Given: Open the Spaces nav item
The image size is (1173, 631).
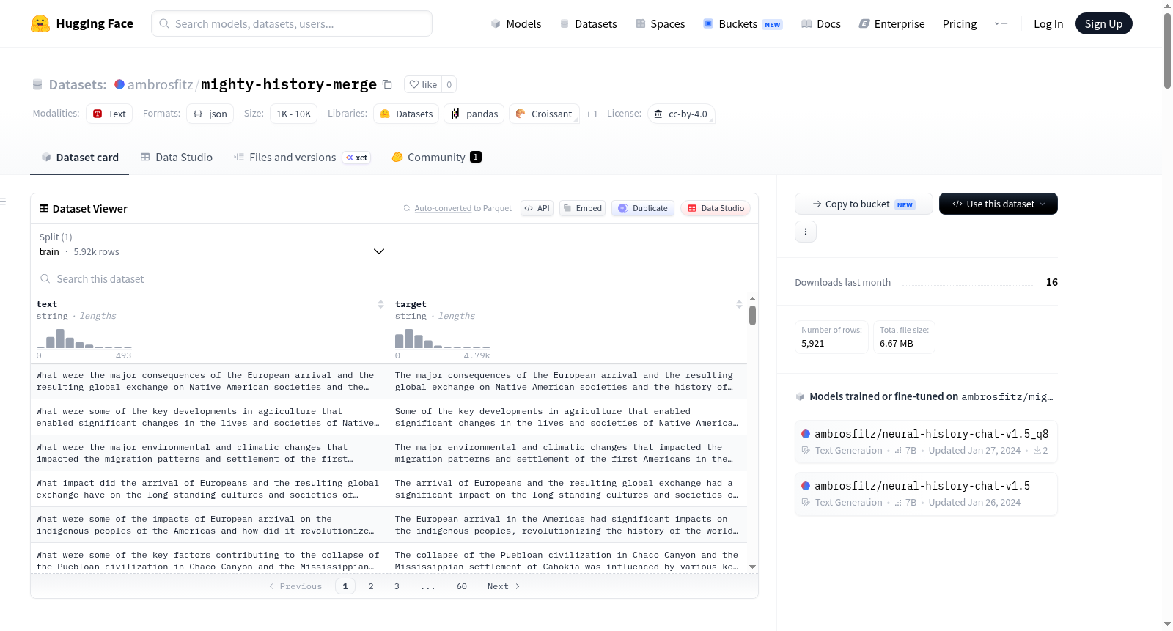Looking at the screenshot, I should pos(661,23).
